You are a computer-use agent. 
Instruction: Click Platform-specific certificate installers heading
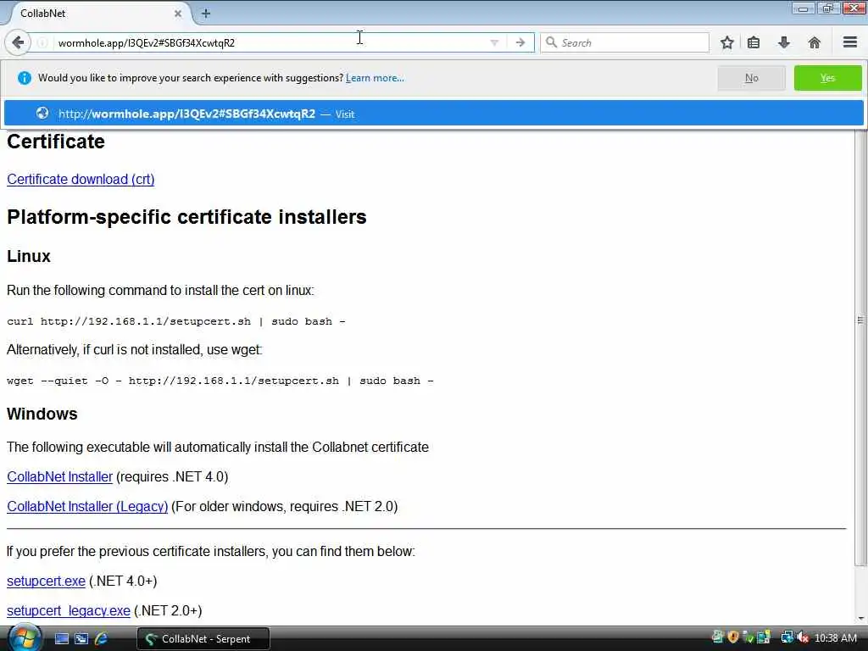[186, 217]
